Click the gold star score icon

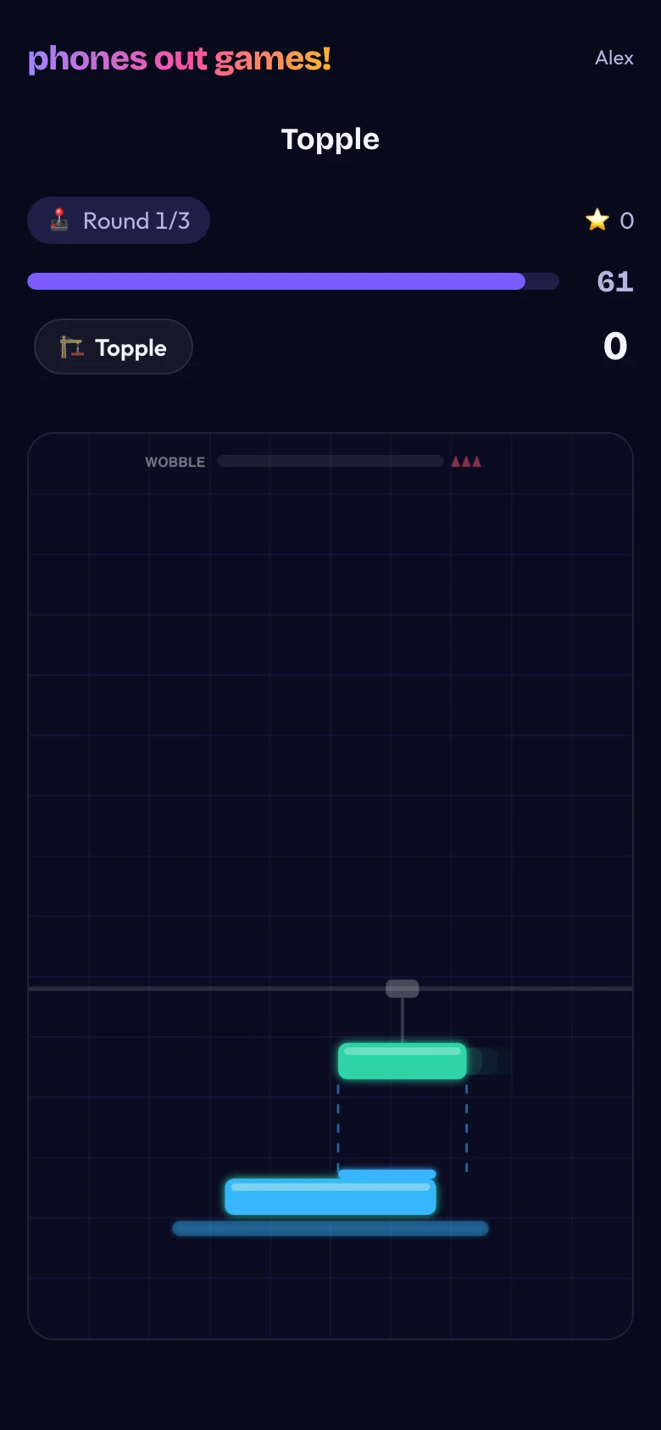pyautogui.click(x=597, y=220)
